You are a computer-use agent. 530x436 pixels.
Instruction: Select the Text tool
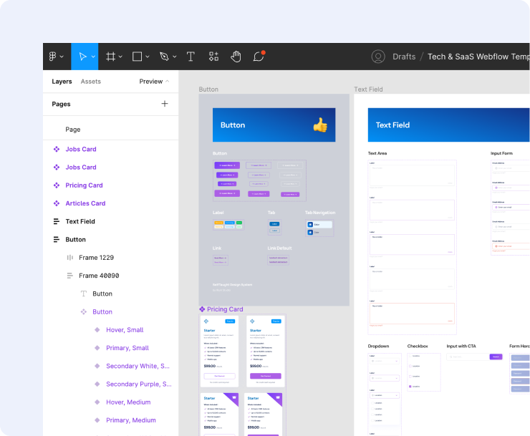(x=191, y=57)
